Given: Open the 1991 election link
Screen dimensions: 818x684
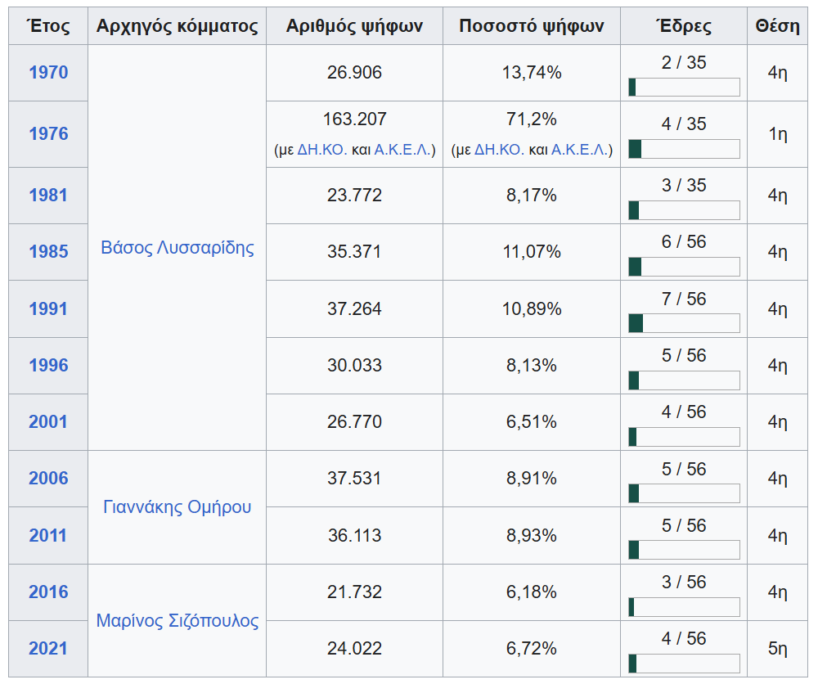Looking at the screenshot, I should point(48,309).
